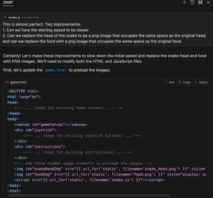Click the game.html code block filename
This screenshot has width=213, height=198.
(18, 82)
